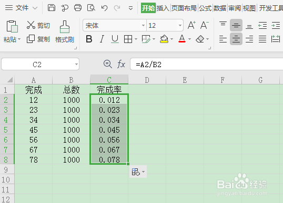
Task: Click the Paste clipboard icon
Action: coord(12,26)
